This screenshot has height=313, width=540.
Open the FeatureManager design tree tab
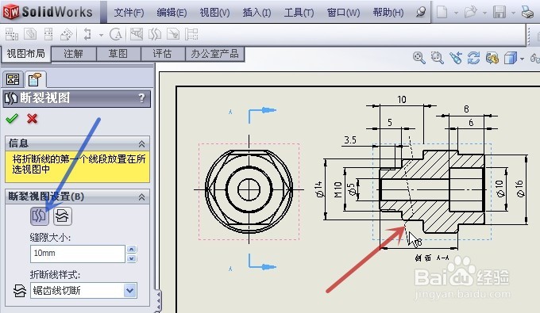click(x=13, y=79)
